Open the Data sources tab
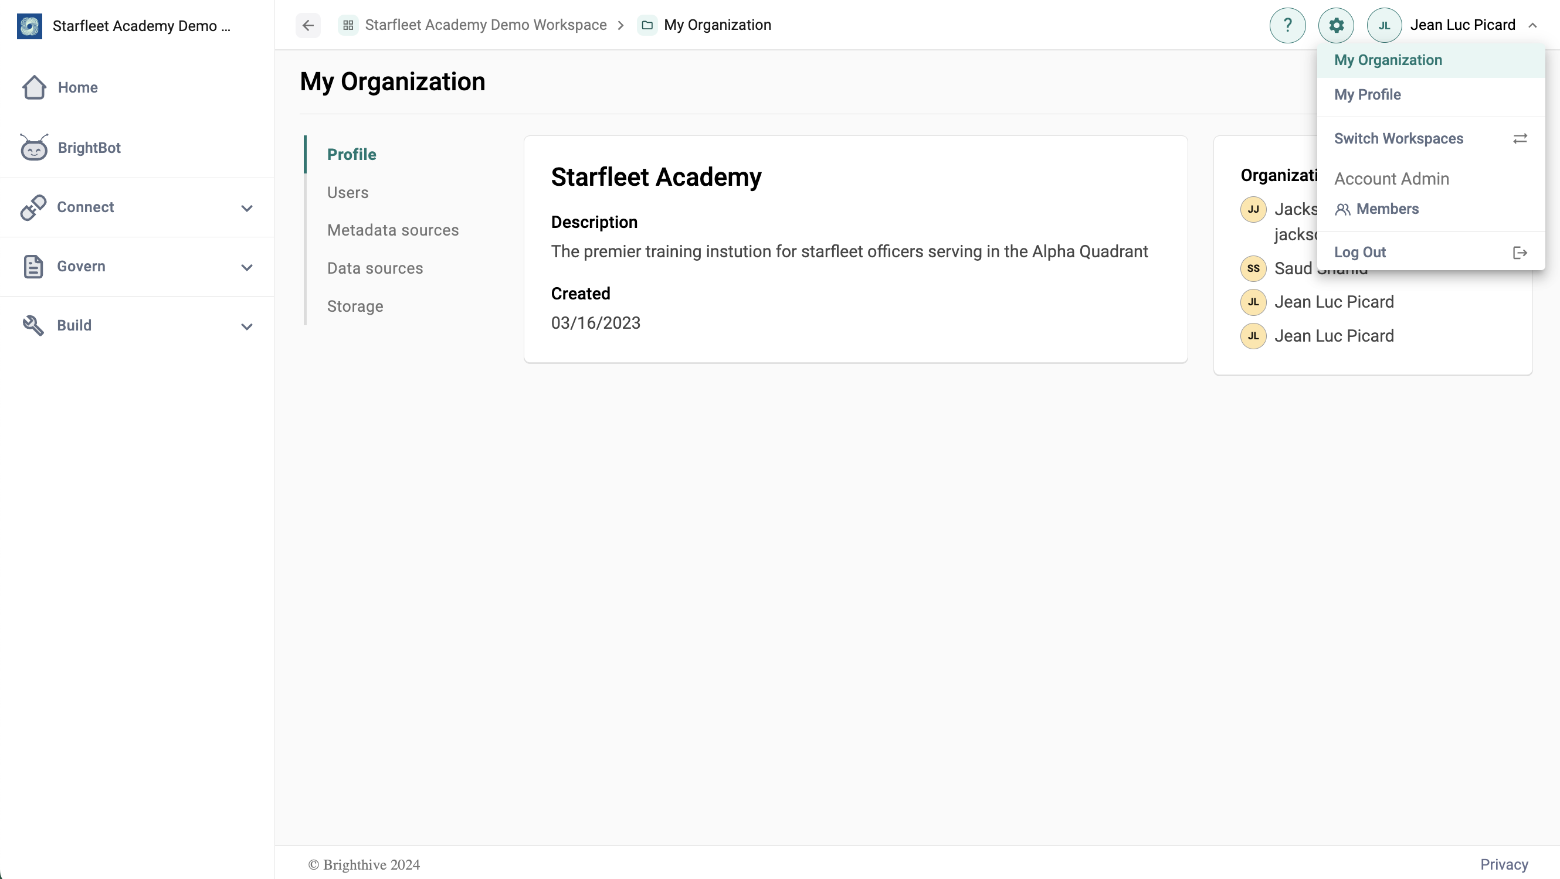The image size is (1560, 879). tap(375, 268)
